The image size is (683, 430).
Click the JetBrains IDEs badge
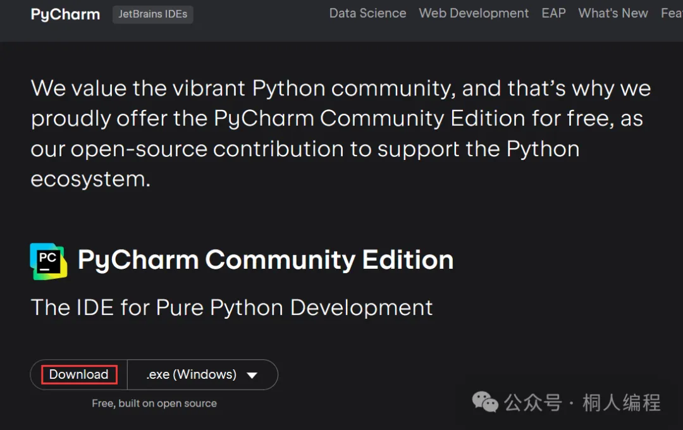pyautogui.click(x=152, y=14)
